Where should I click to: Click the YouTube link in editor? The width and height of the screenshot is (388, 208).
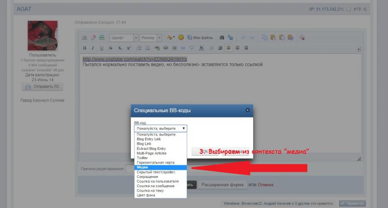click(x=135, y=59)
